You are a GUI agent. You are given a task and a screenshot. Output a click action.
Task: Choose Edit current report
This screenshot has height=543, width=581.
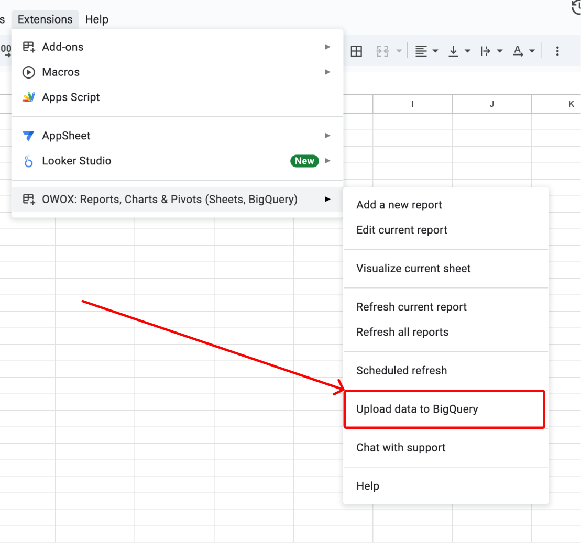(446, 230)
